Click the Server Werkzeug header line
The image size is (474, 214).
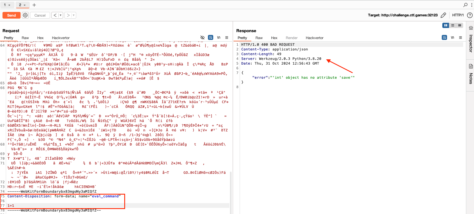click(x=281, y=59)
